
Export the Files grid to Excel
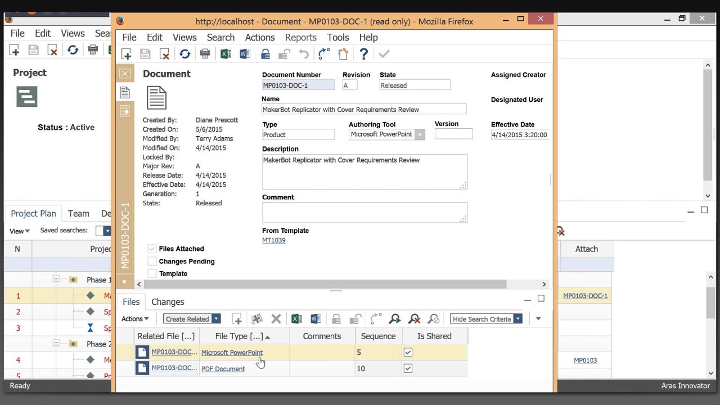[x=296, y=319]
